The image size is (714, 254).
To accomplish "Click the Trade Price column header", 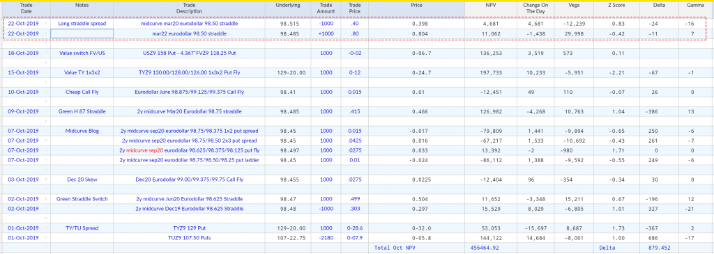I will [354, 8].
